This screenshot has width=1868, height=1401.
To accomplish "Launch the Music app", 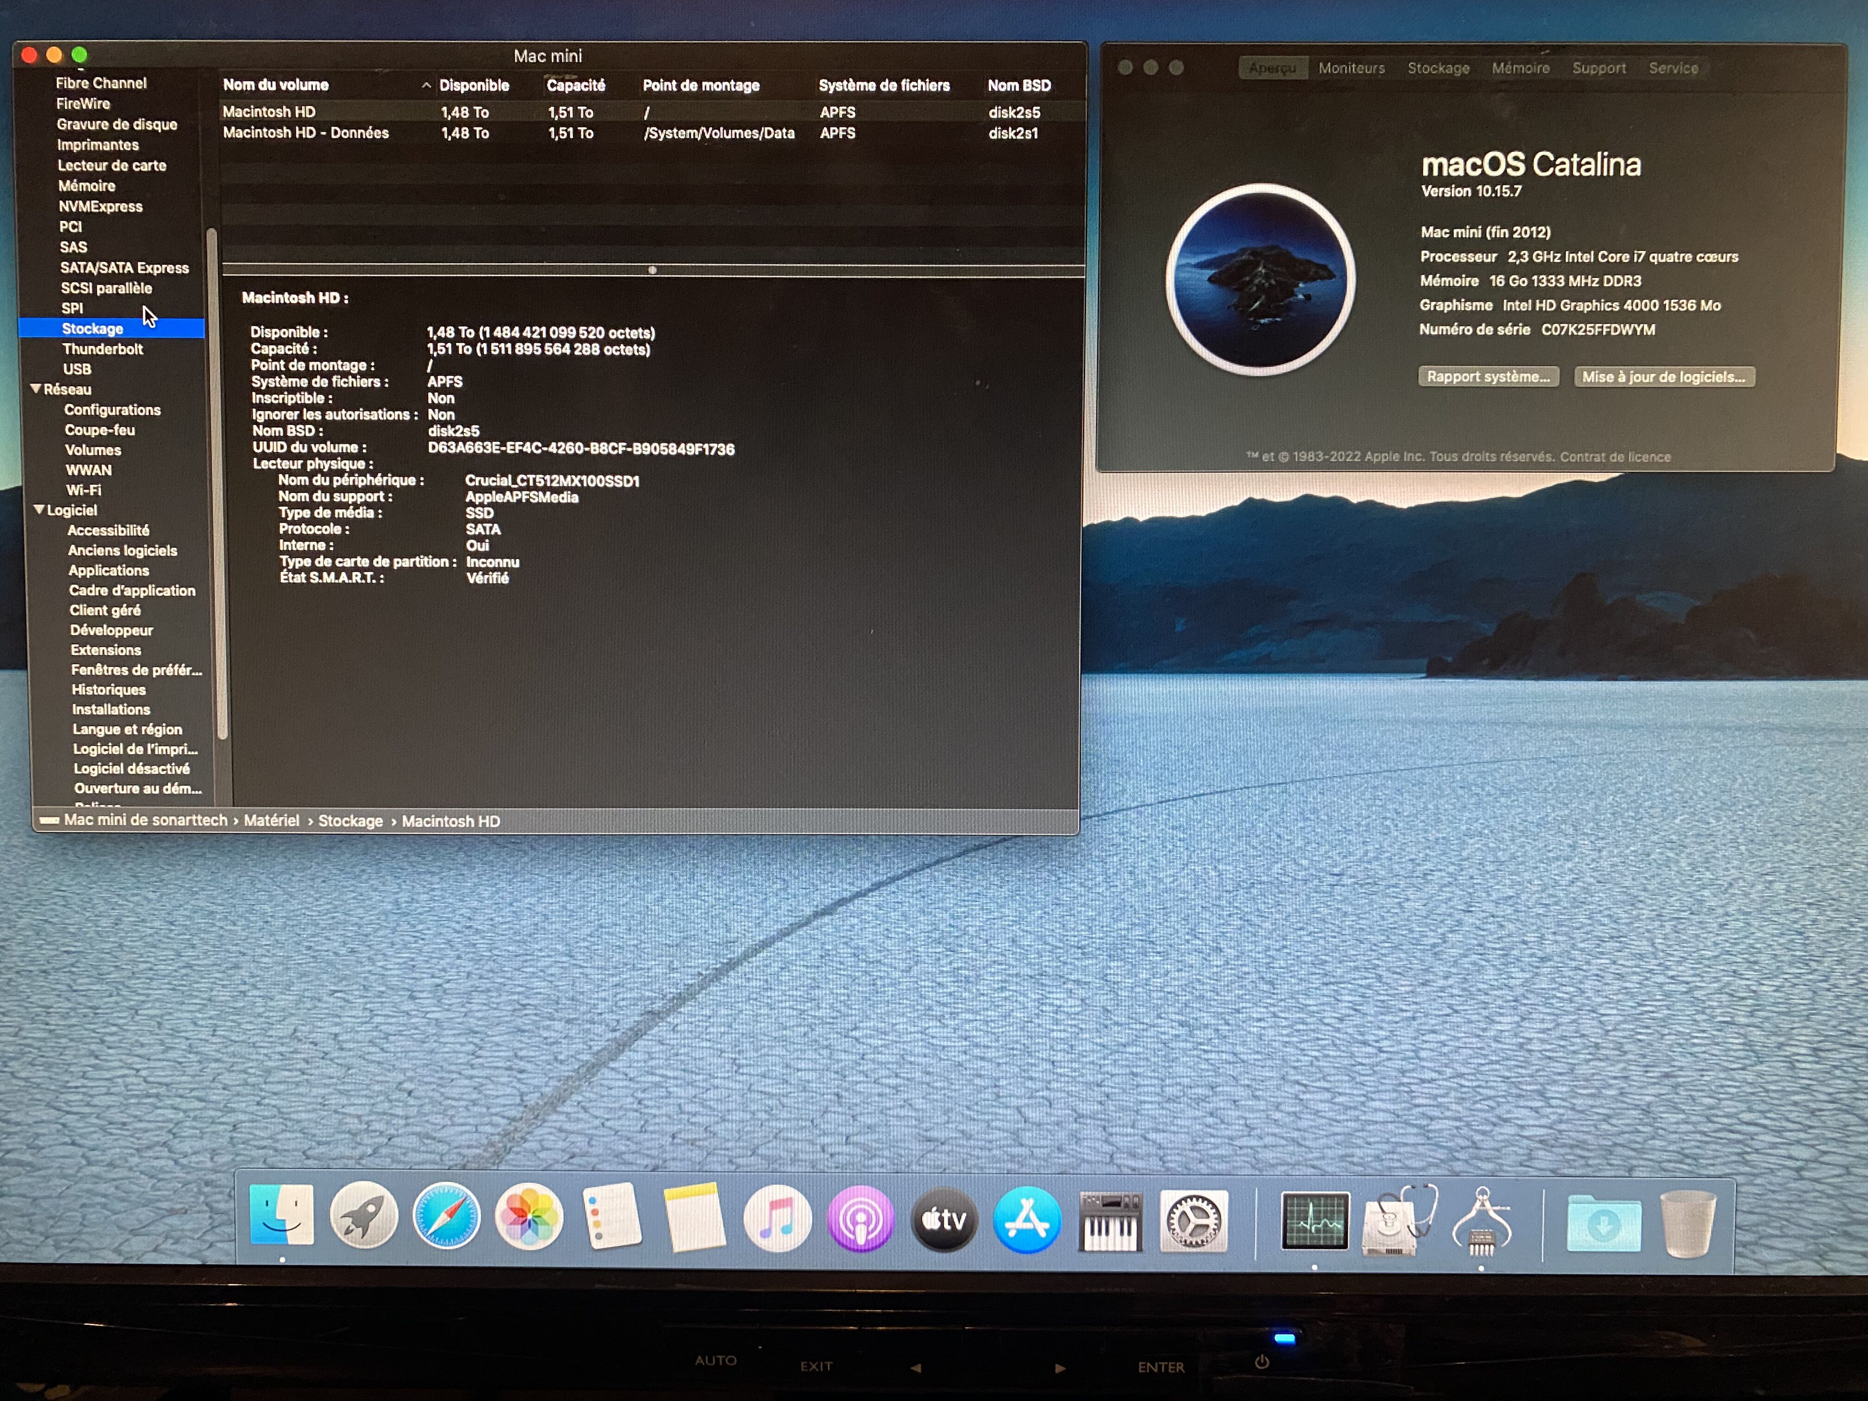I will [x=777, y=1218].
